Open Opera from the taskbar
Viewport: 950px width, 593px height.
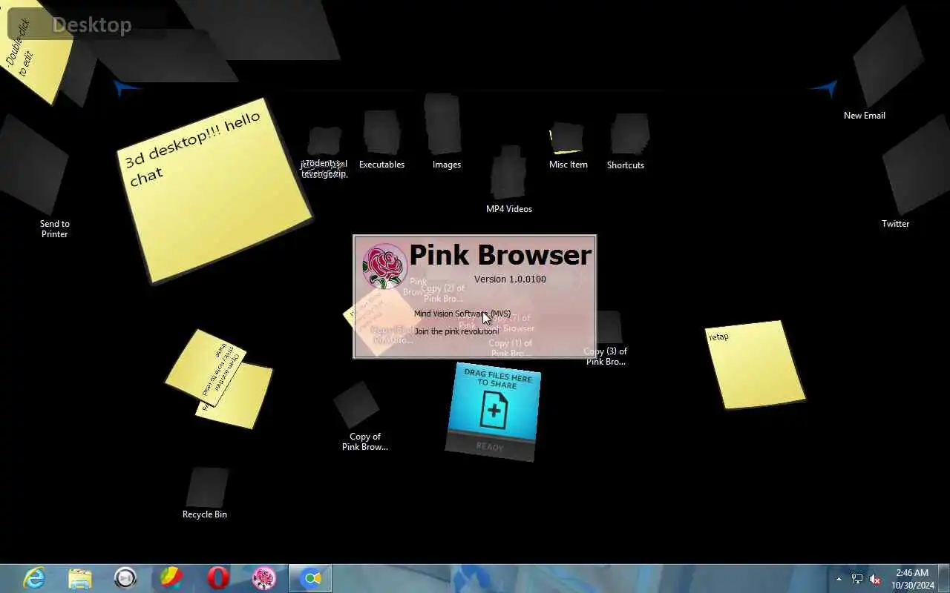218,578
